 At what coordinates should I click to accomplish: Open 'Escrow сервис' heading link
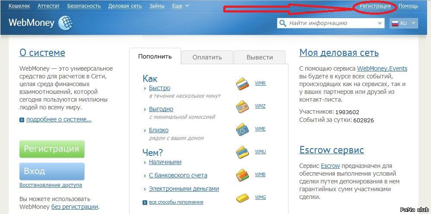tap(332, 150)
